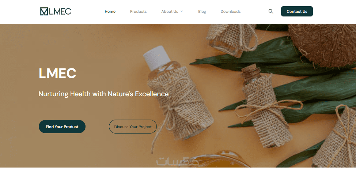Click the Arabic watermark at banner bottom
The width and height of the screenshot is (356, 169).
pyautogui.click(x=177, y=161)
